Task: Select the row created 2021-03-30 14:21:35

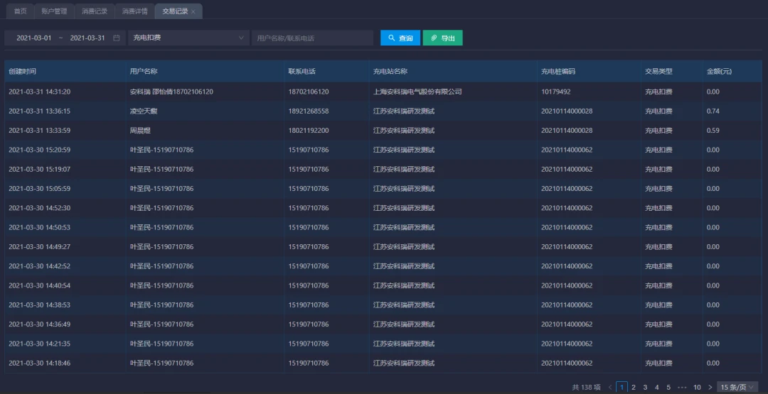Action: click(383, 344)
